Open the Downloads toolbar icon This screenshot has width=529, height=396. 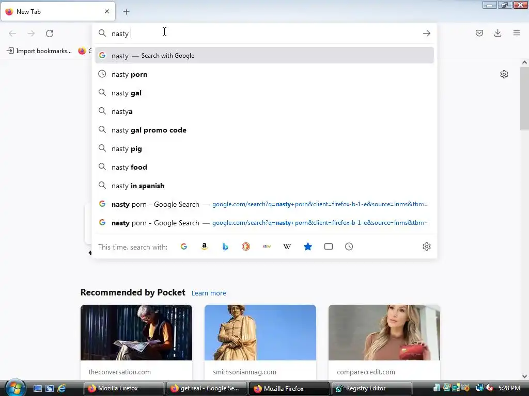(497, 33)
